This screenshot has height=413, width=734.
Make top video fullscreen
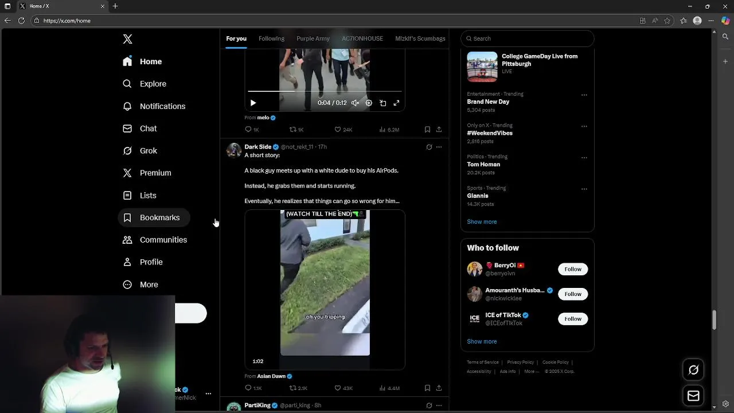pyautogui.click(x=396, y=103)
